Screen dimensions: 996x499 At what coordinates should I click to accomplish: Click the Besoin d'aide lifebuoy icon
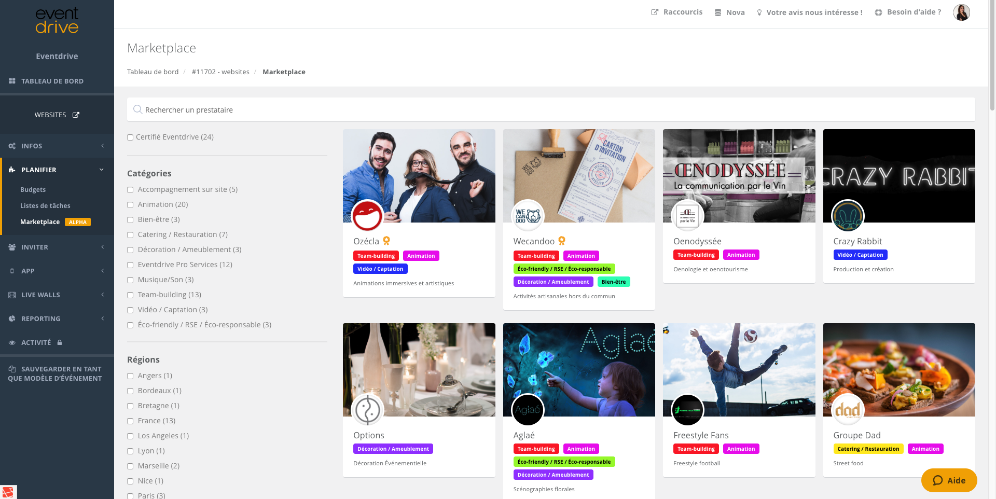coord(878,12)
